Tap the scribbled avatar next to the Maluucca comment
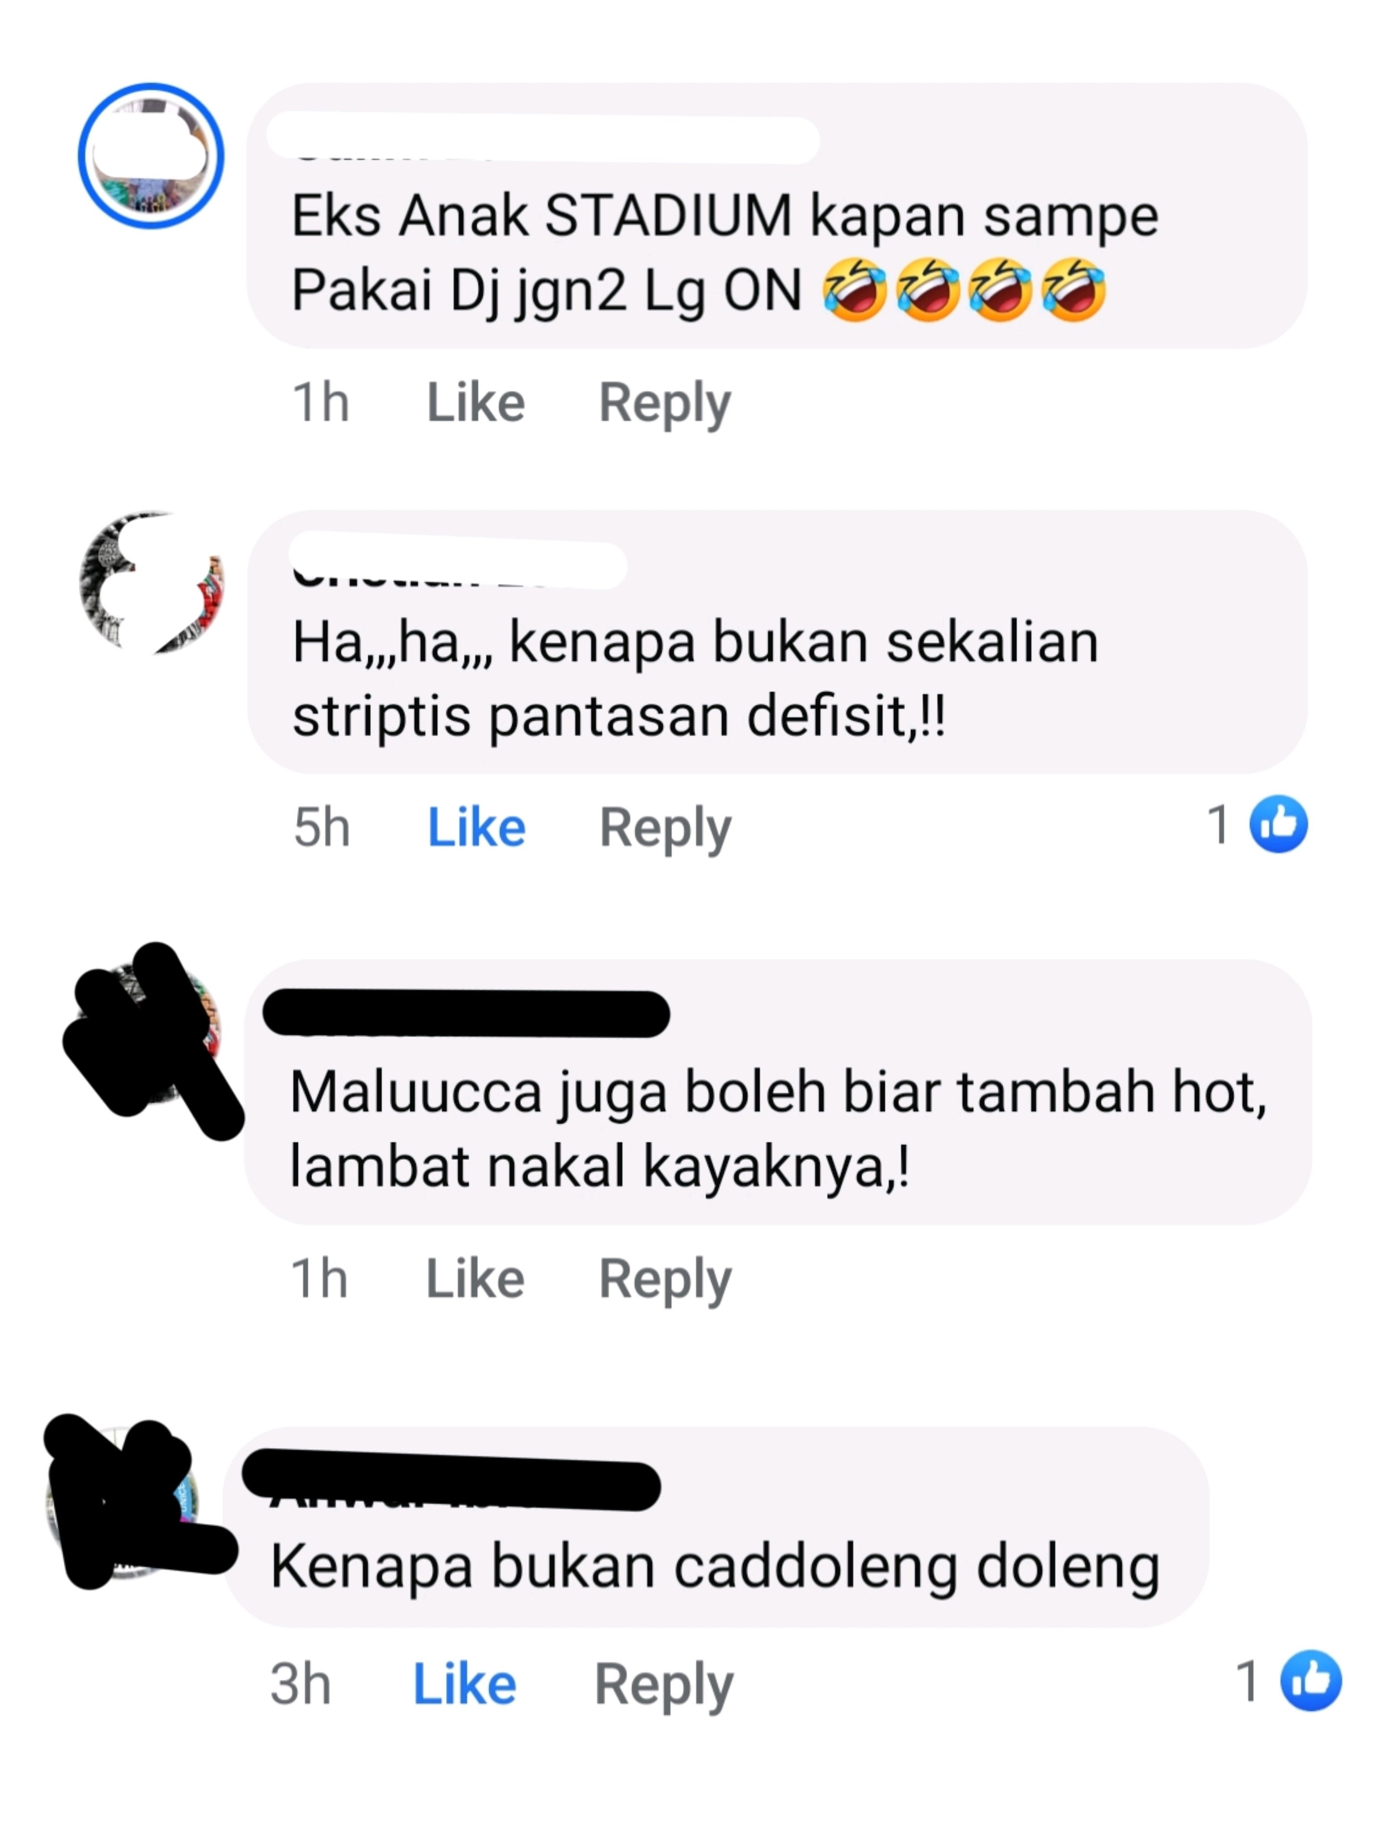 151,1034
